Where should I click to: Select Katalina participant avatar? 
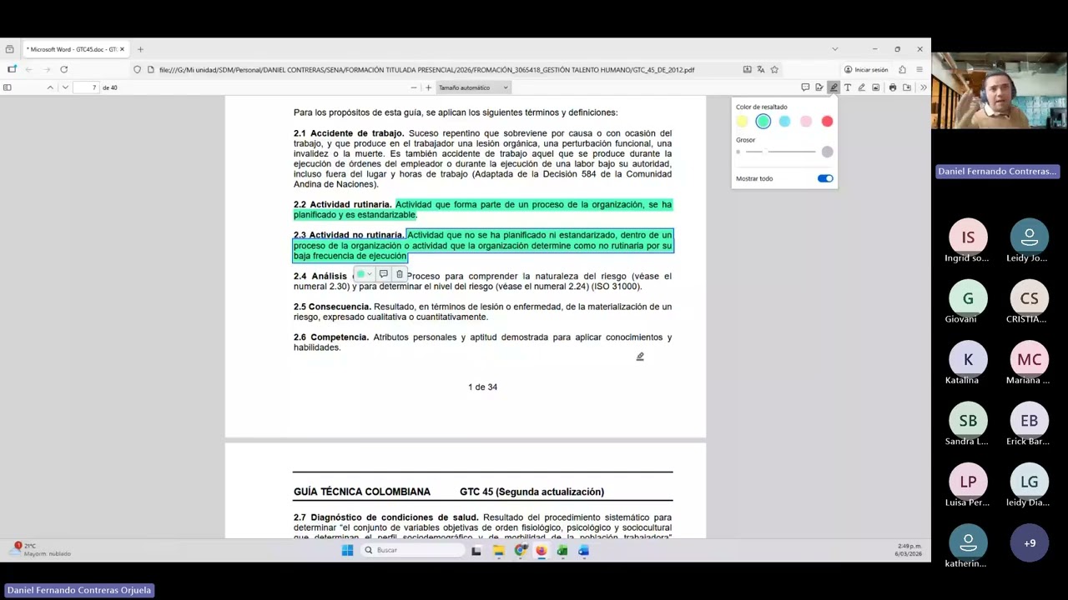click(968, 359)
